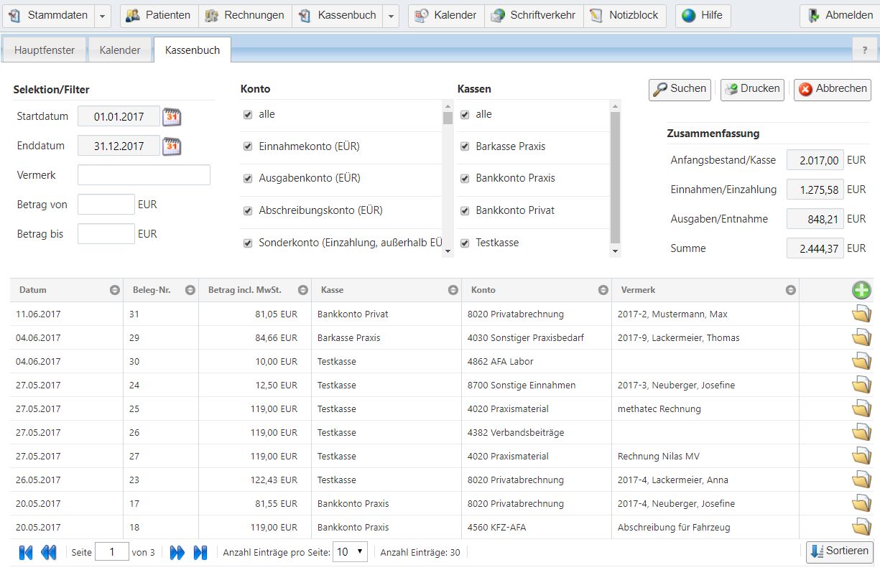880x570 pixels.
Task: Open Rechnungen from the toolbar
Action: 245,15
